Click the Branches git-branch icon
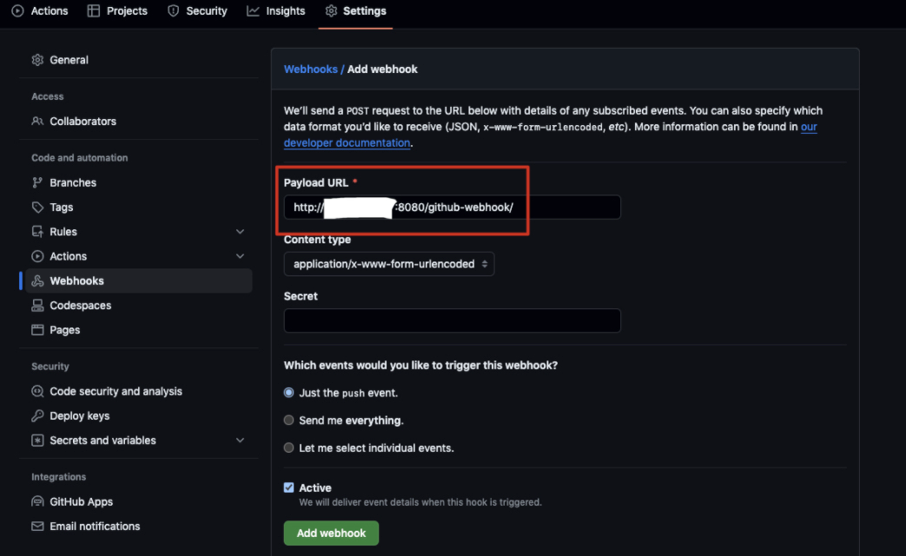 (37, 182)
